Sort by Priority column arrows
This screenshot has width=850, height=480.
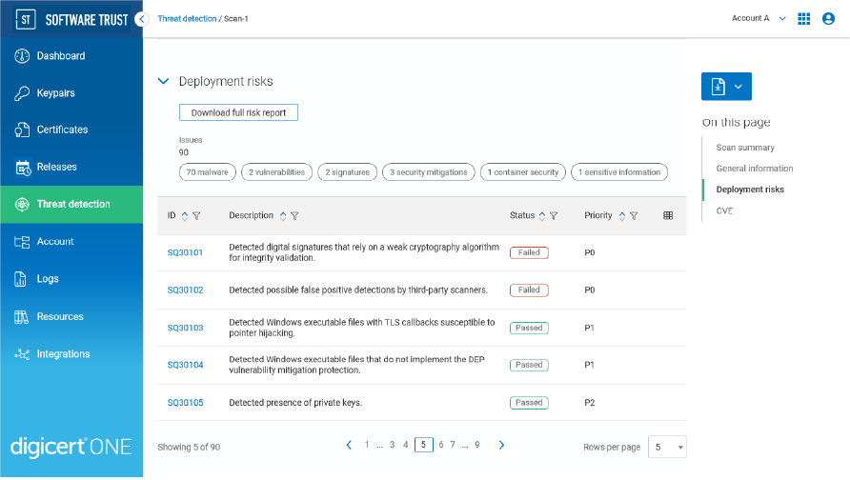click(622, 216)
